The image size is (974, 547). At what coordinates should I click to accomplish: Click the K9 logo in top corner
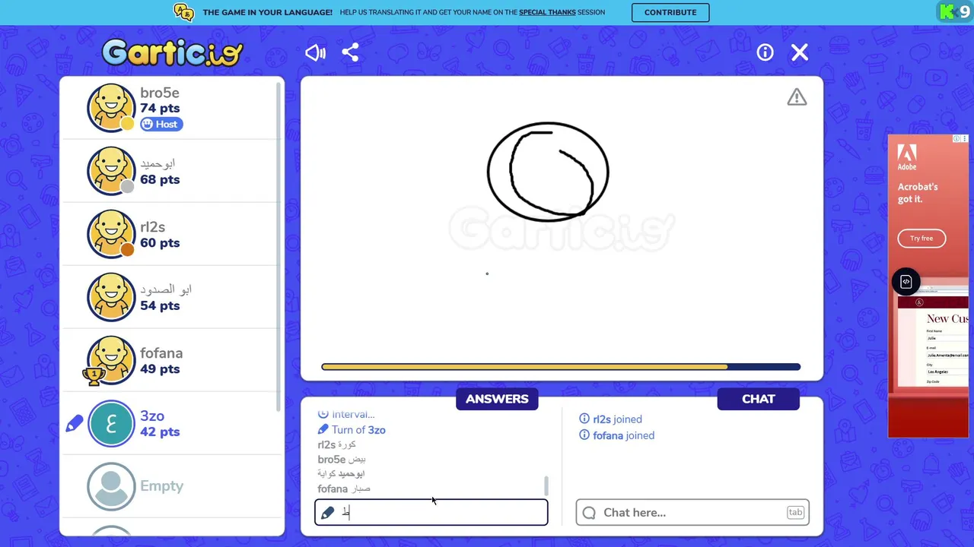[955, 11]
